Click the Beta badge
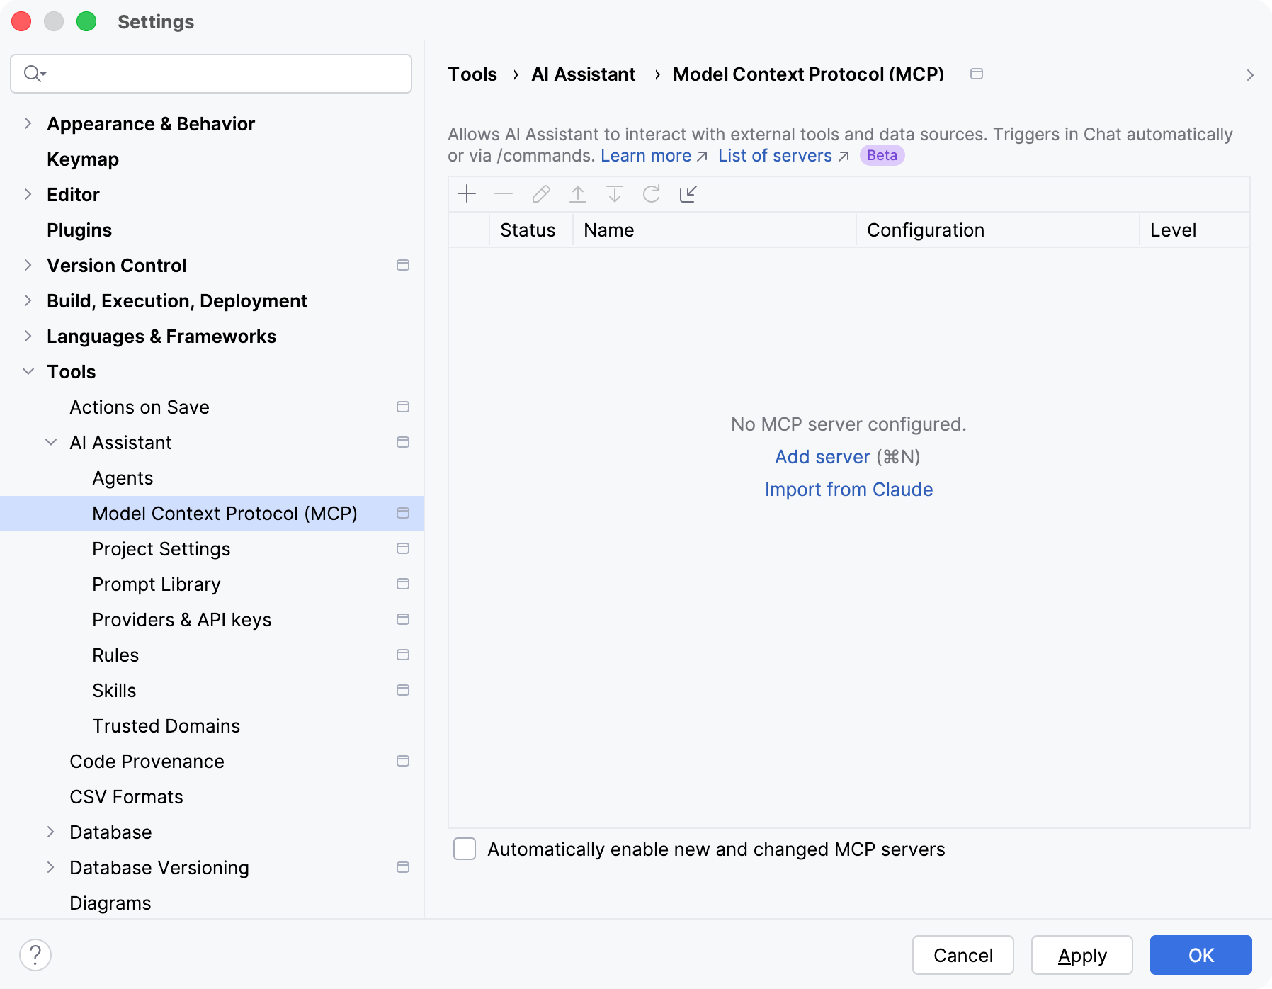The width and height of the screenshot is (1272, 989). point(882,155)
